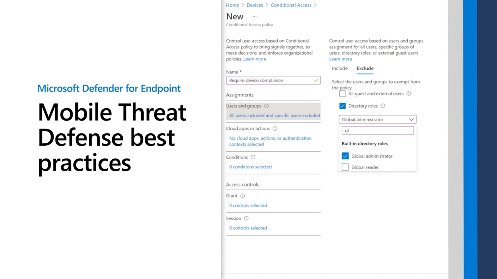The image size is (497, 279).
Task: Click the ellipsis menu next to New policy
Action: click(254, 16)
